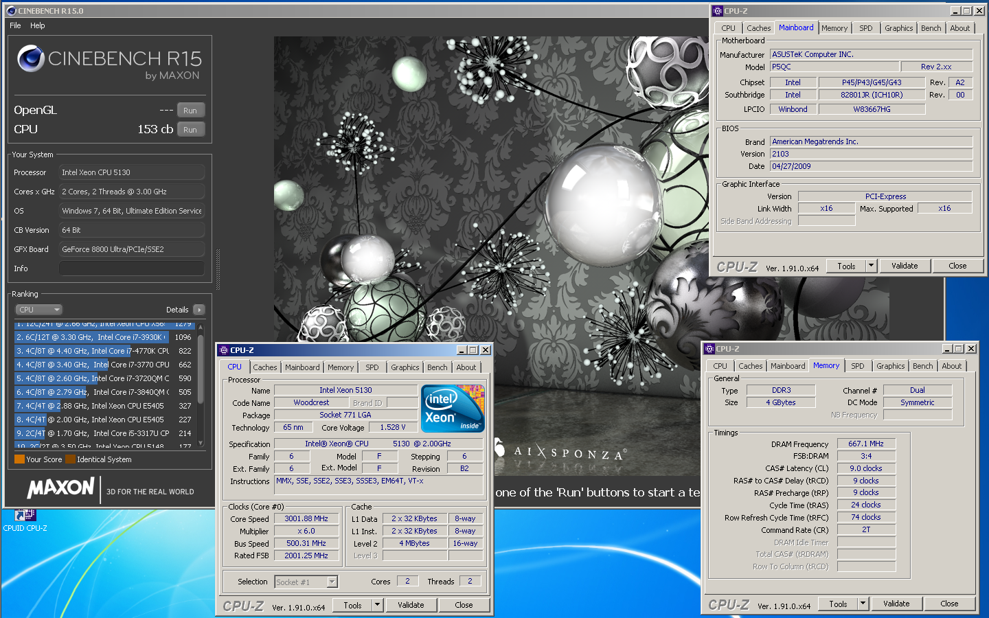Click Memory size value 4 GBytes

[781, 402]
